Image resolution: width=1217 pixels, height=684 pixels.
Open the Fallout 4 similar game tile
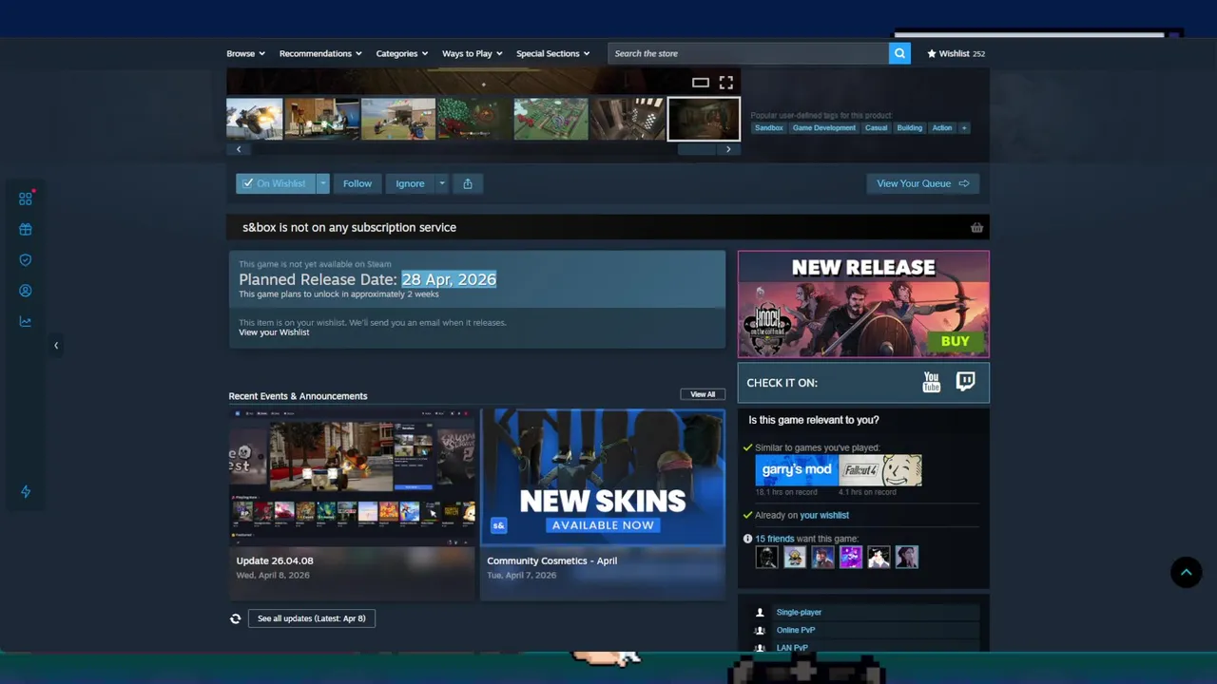coord(880,470)
